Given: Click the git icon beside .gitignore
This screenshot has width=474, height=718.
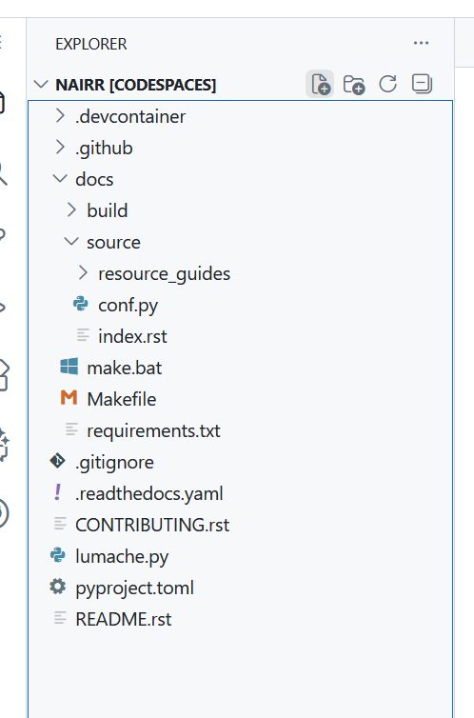Looking at the screenshot, I should coord(58,461).
